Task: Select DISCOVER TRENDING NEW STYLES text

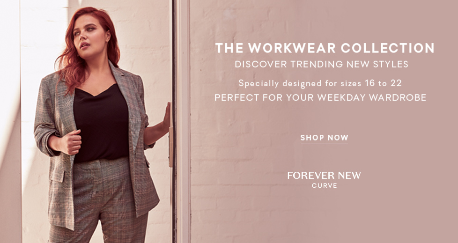Action: [x=322, y=64]
